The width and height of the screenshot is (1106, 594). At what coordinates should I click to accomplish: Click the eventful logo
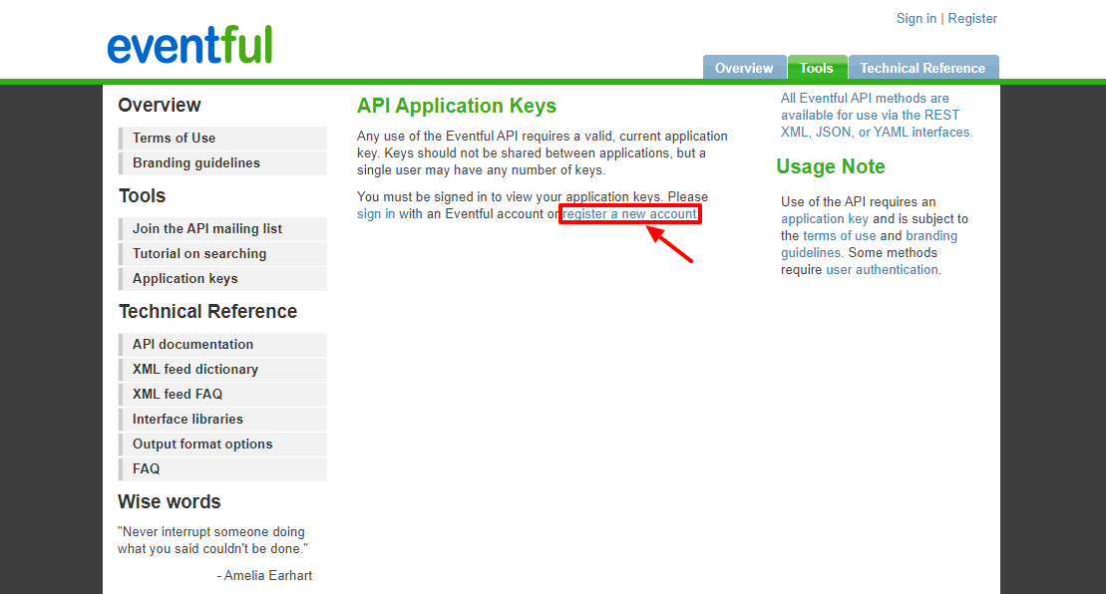tap(189, 45)
